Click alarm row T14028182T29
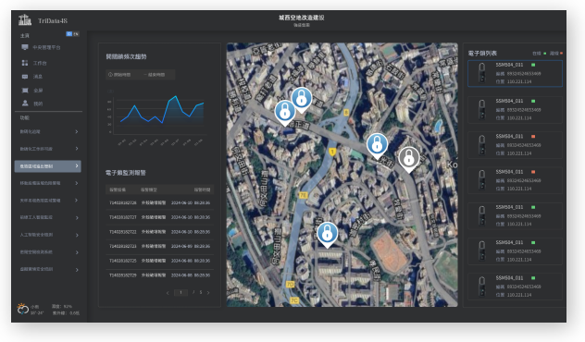The height and width of the screenshot is (342, 585). [x=160, y=275]
